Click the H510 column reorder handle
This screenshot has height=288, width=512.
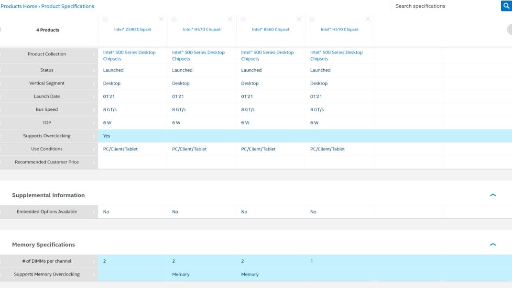(x=312, y=19)
